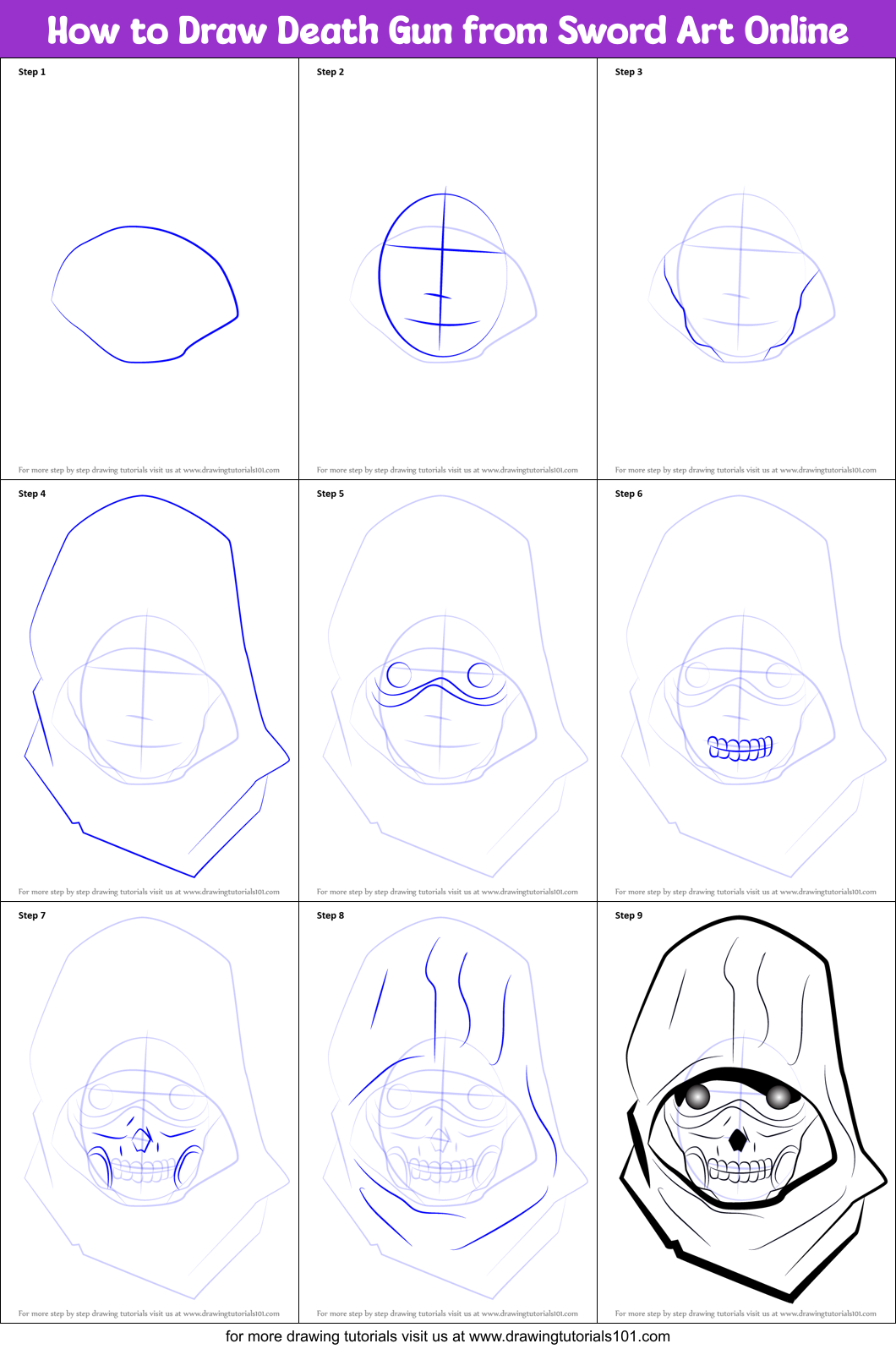Open the bottom drawingtutorials101.com footer link
Screen dimensions: 896x1349
coord(569,1336)
